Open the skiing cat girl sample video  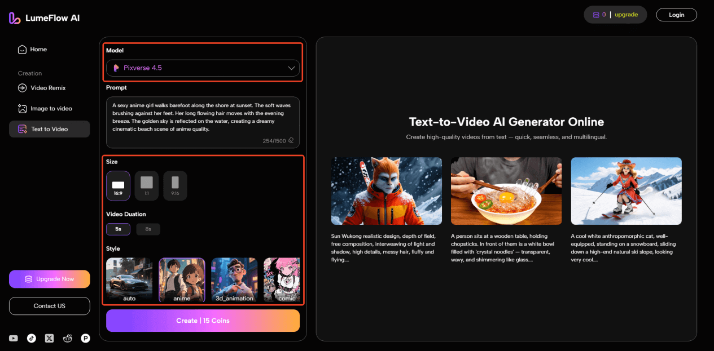coord(626,192)
